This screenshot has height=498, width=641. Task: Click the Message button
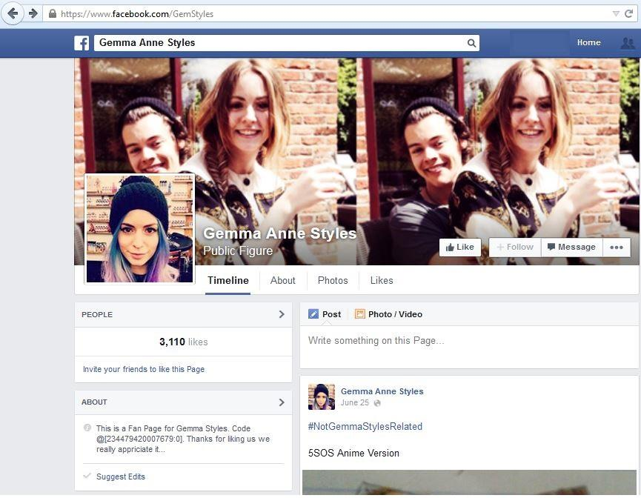(x=571, y=248)
